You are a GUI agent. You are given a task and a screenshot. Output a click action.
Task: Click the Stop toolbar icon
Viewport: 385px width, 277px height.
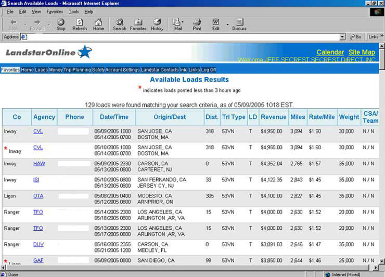click(61, 24)
